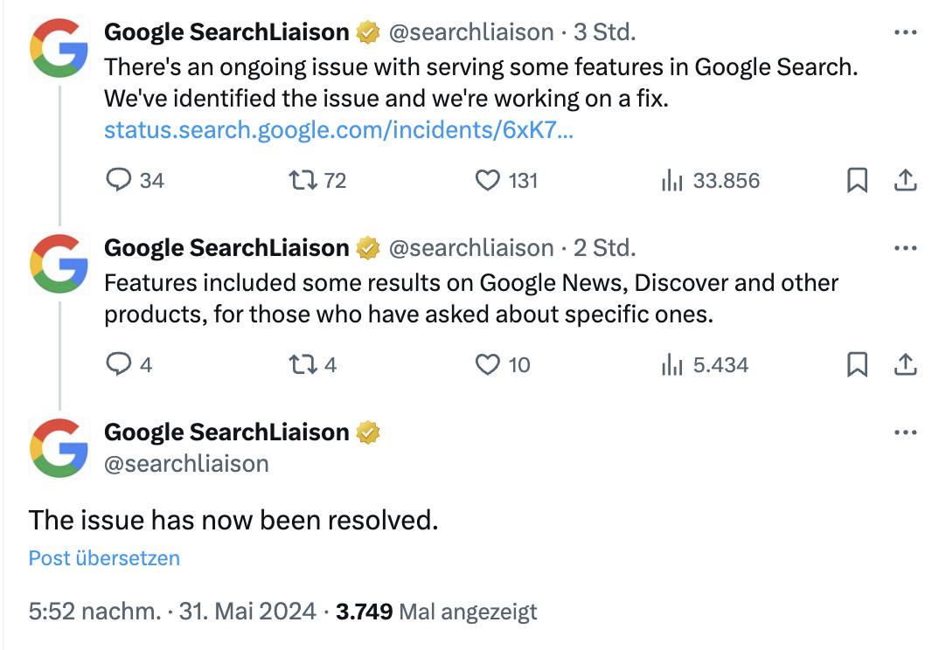Screen dimensions: 939x650
Task: Click the analytics bars icon on the first tweet
Action: (x=671, y=180)
